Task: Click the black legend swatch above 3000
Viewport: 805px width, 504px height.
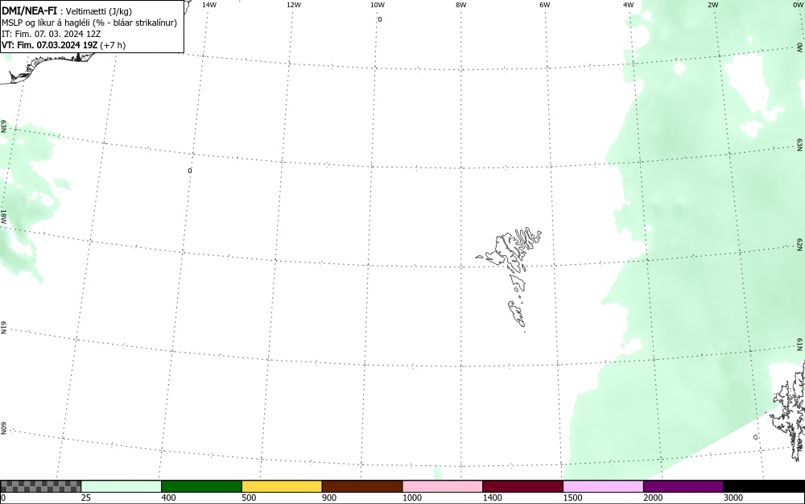Action: coord(764,486)
